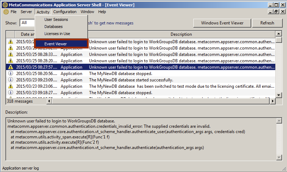The height and width of the screenshot is (172, 287).
Task: Open the Show filter combo box
Action: click(x=27, y=23)
